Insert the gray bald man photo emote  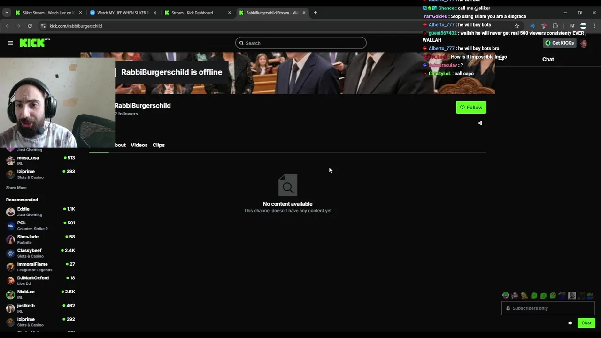tap(572, 295)
